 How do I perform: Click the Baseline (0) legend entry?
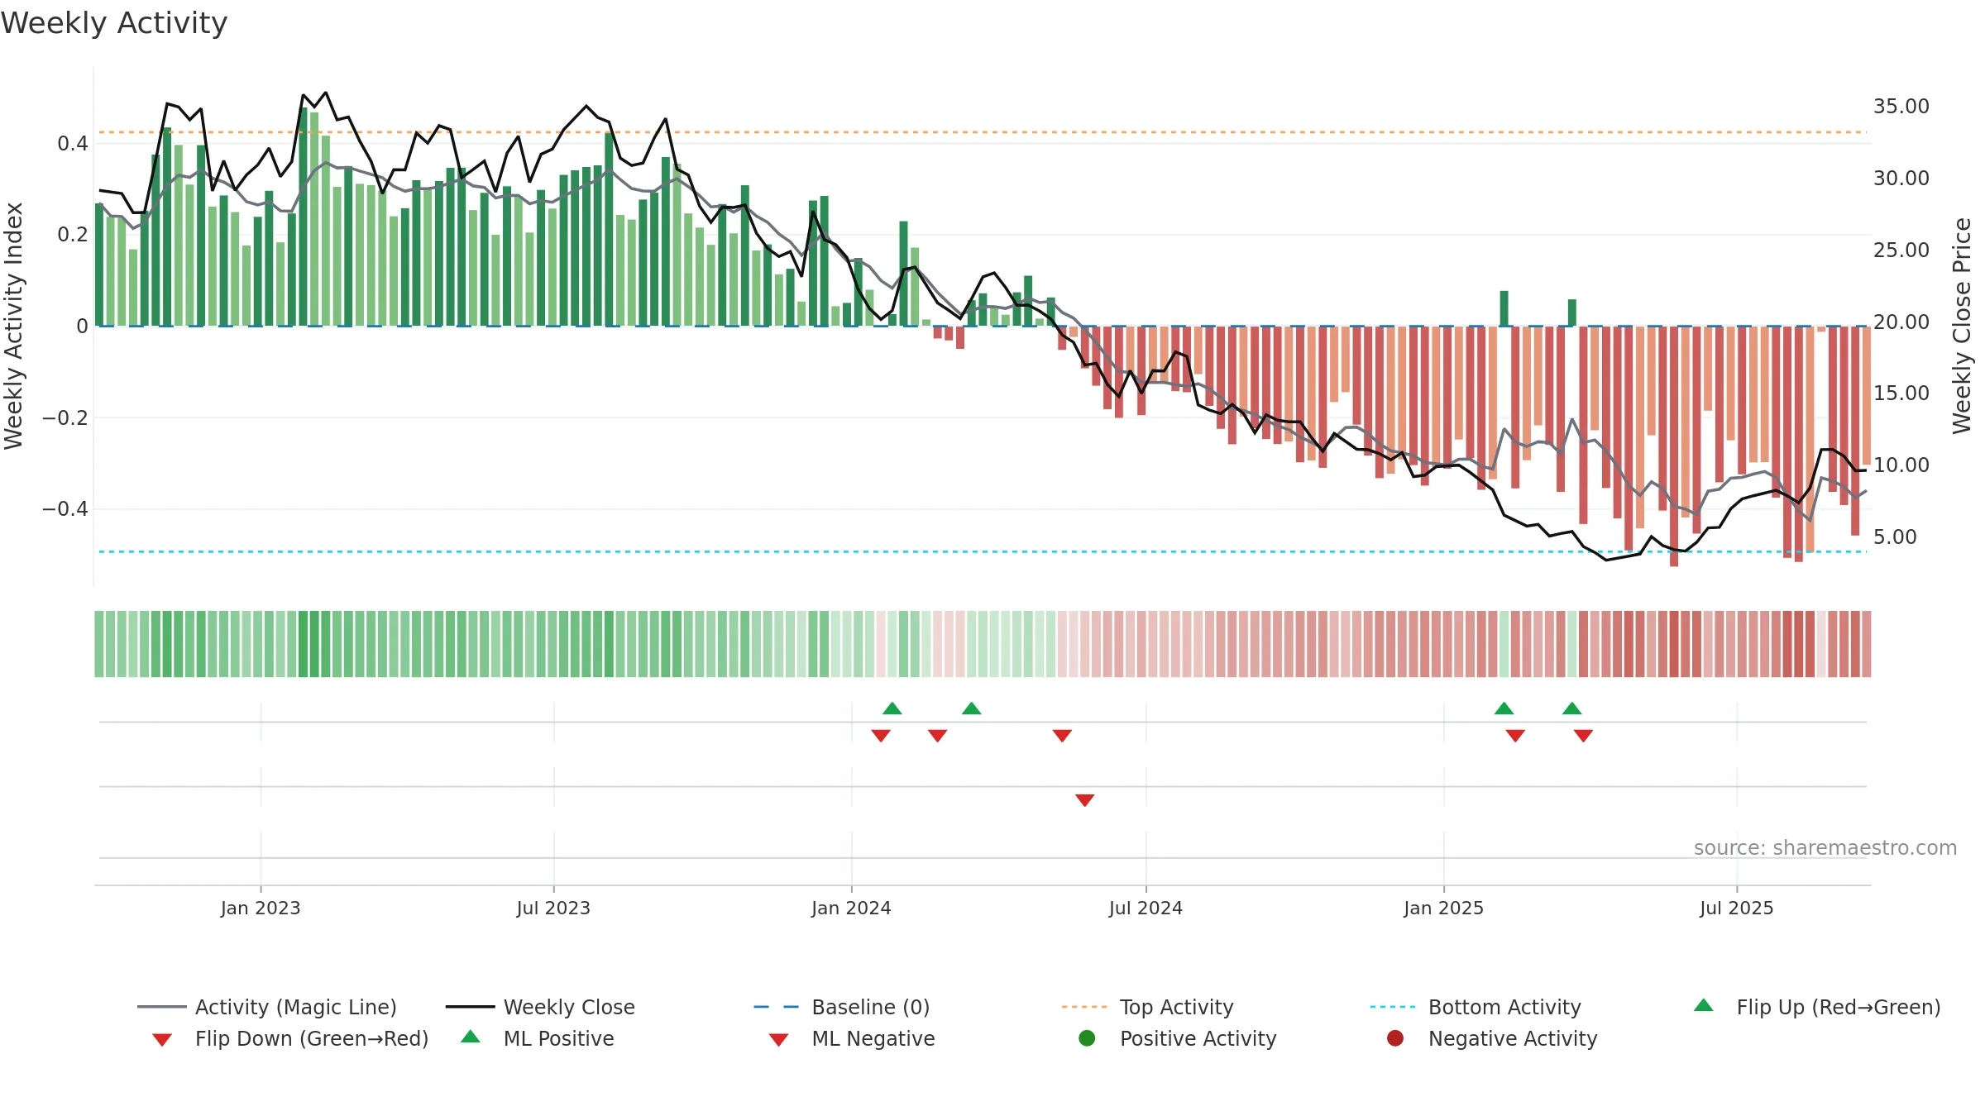click(842, 1007)
